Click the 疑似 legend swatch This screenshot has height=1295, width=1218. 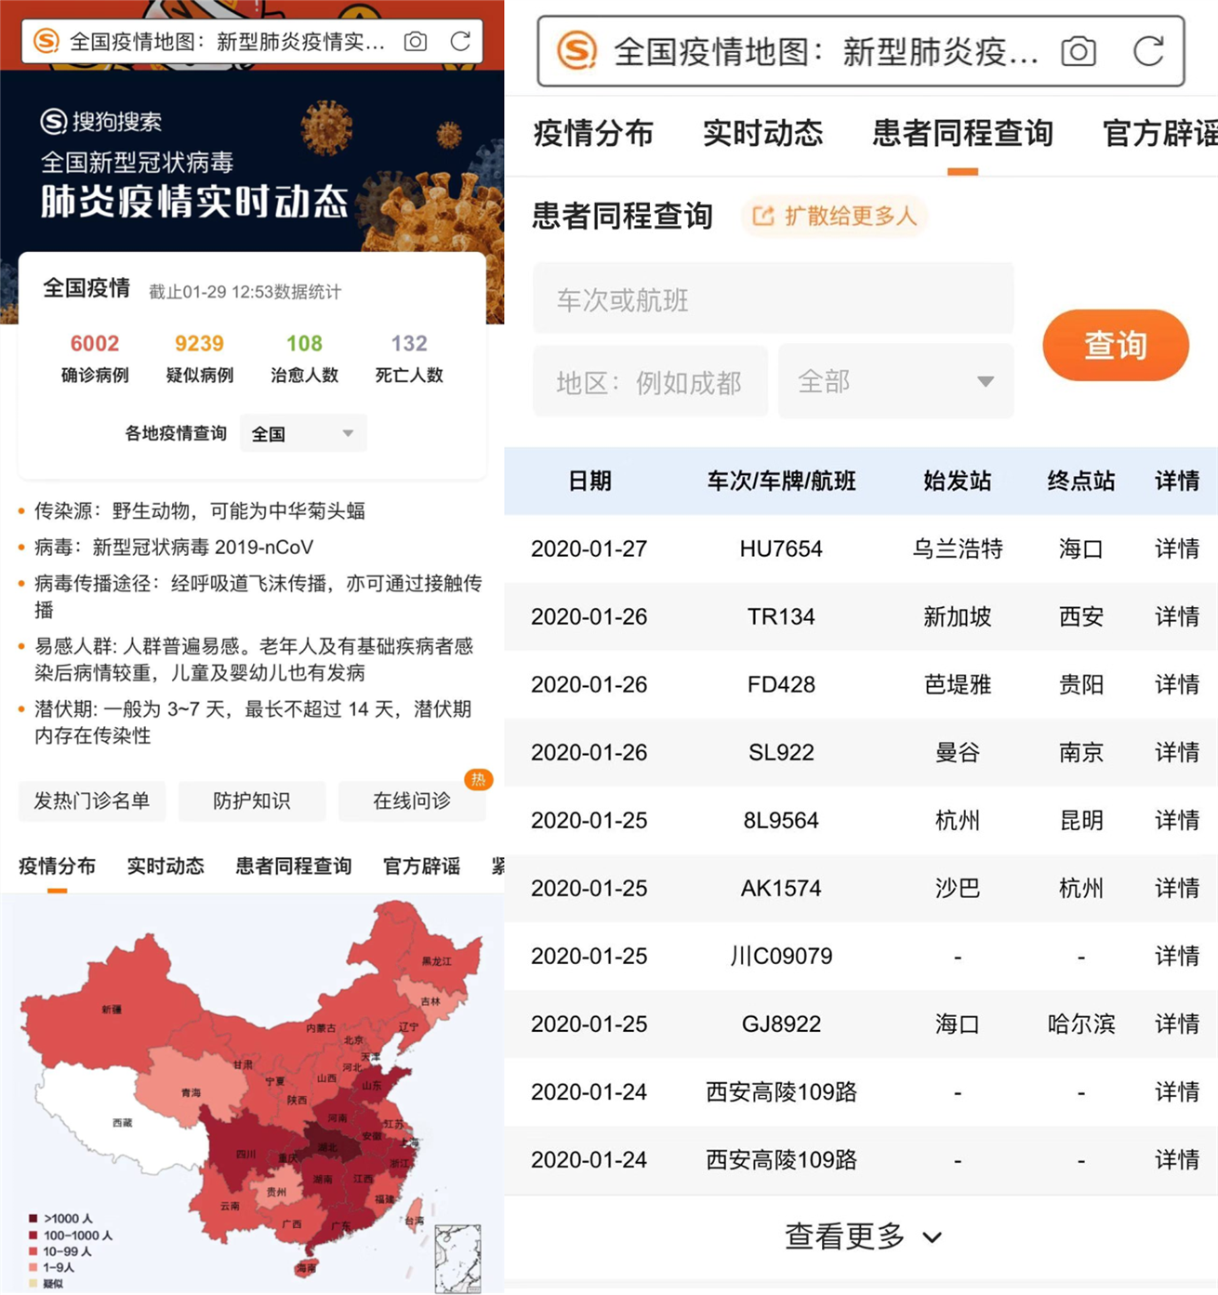33,1284
